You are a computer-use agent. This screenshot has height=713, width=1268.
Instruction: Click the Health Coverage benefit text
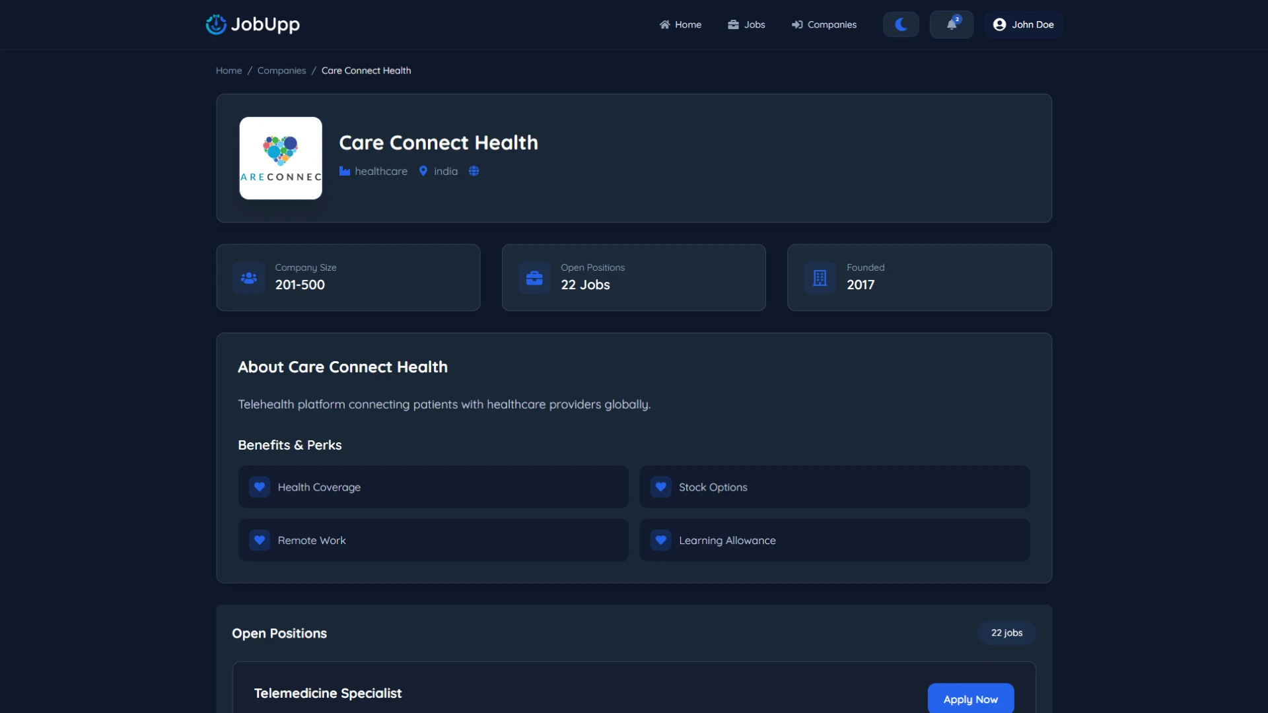[319, 487]
